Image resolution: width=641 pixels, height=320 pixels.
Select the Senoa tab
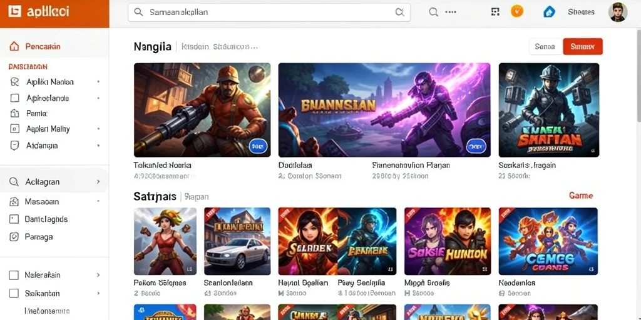click(x=545, y=46)
